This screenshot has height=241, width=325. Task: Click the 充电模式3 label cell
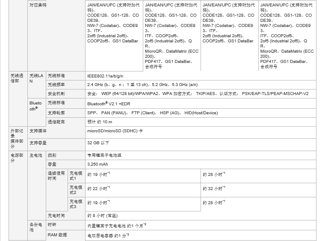(x=76, y=204)
